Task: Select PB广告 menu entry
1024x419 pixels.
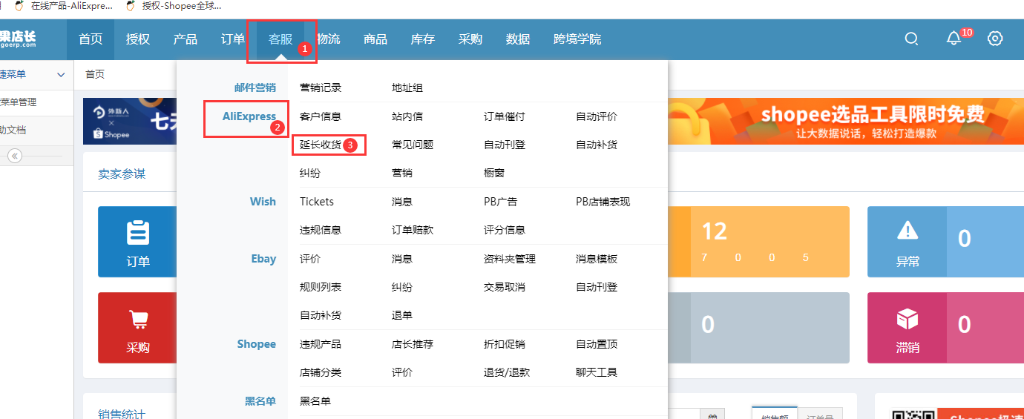Action: pos(501,202)
